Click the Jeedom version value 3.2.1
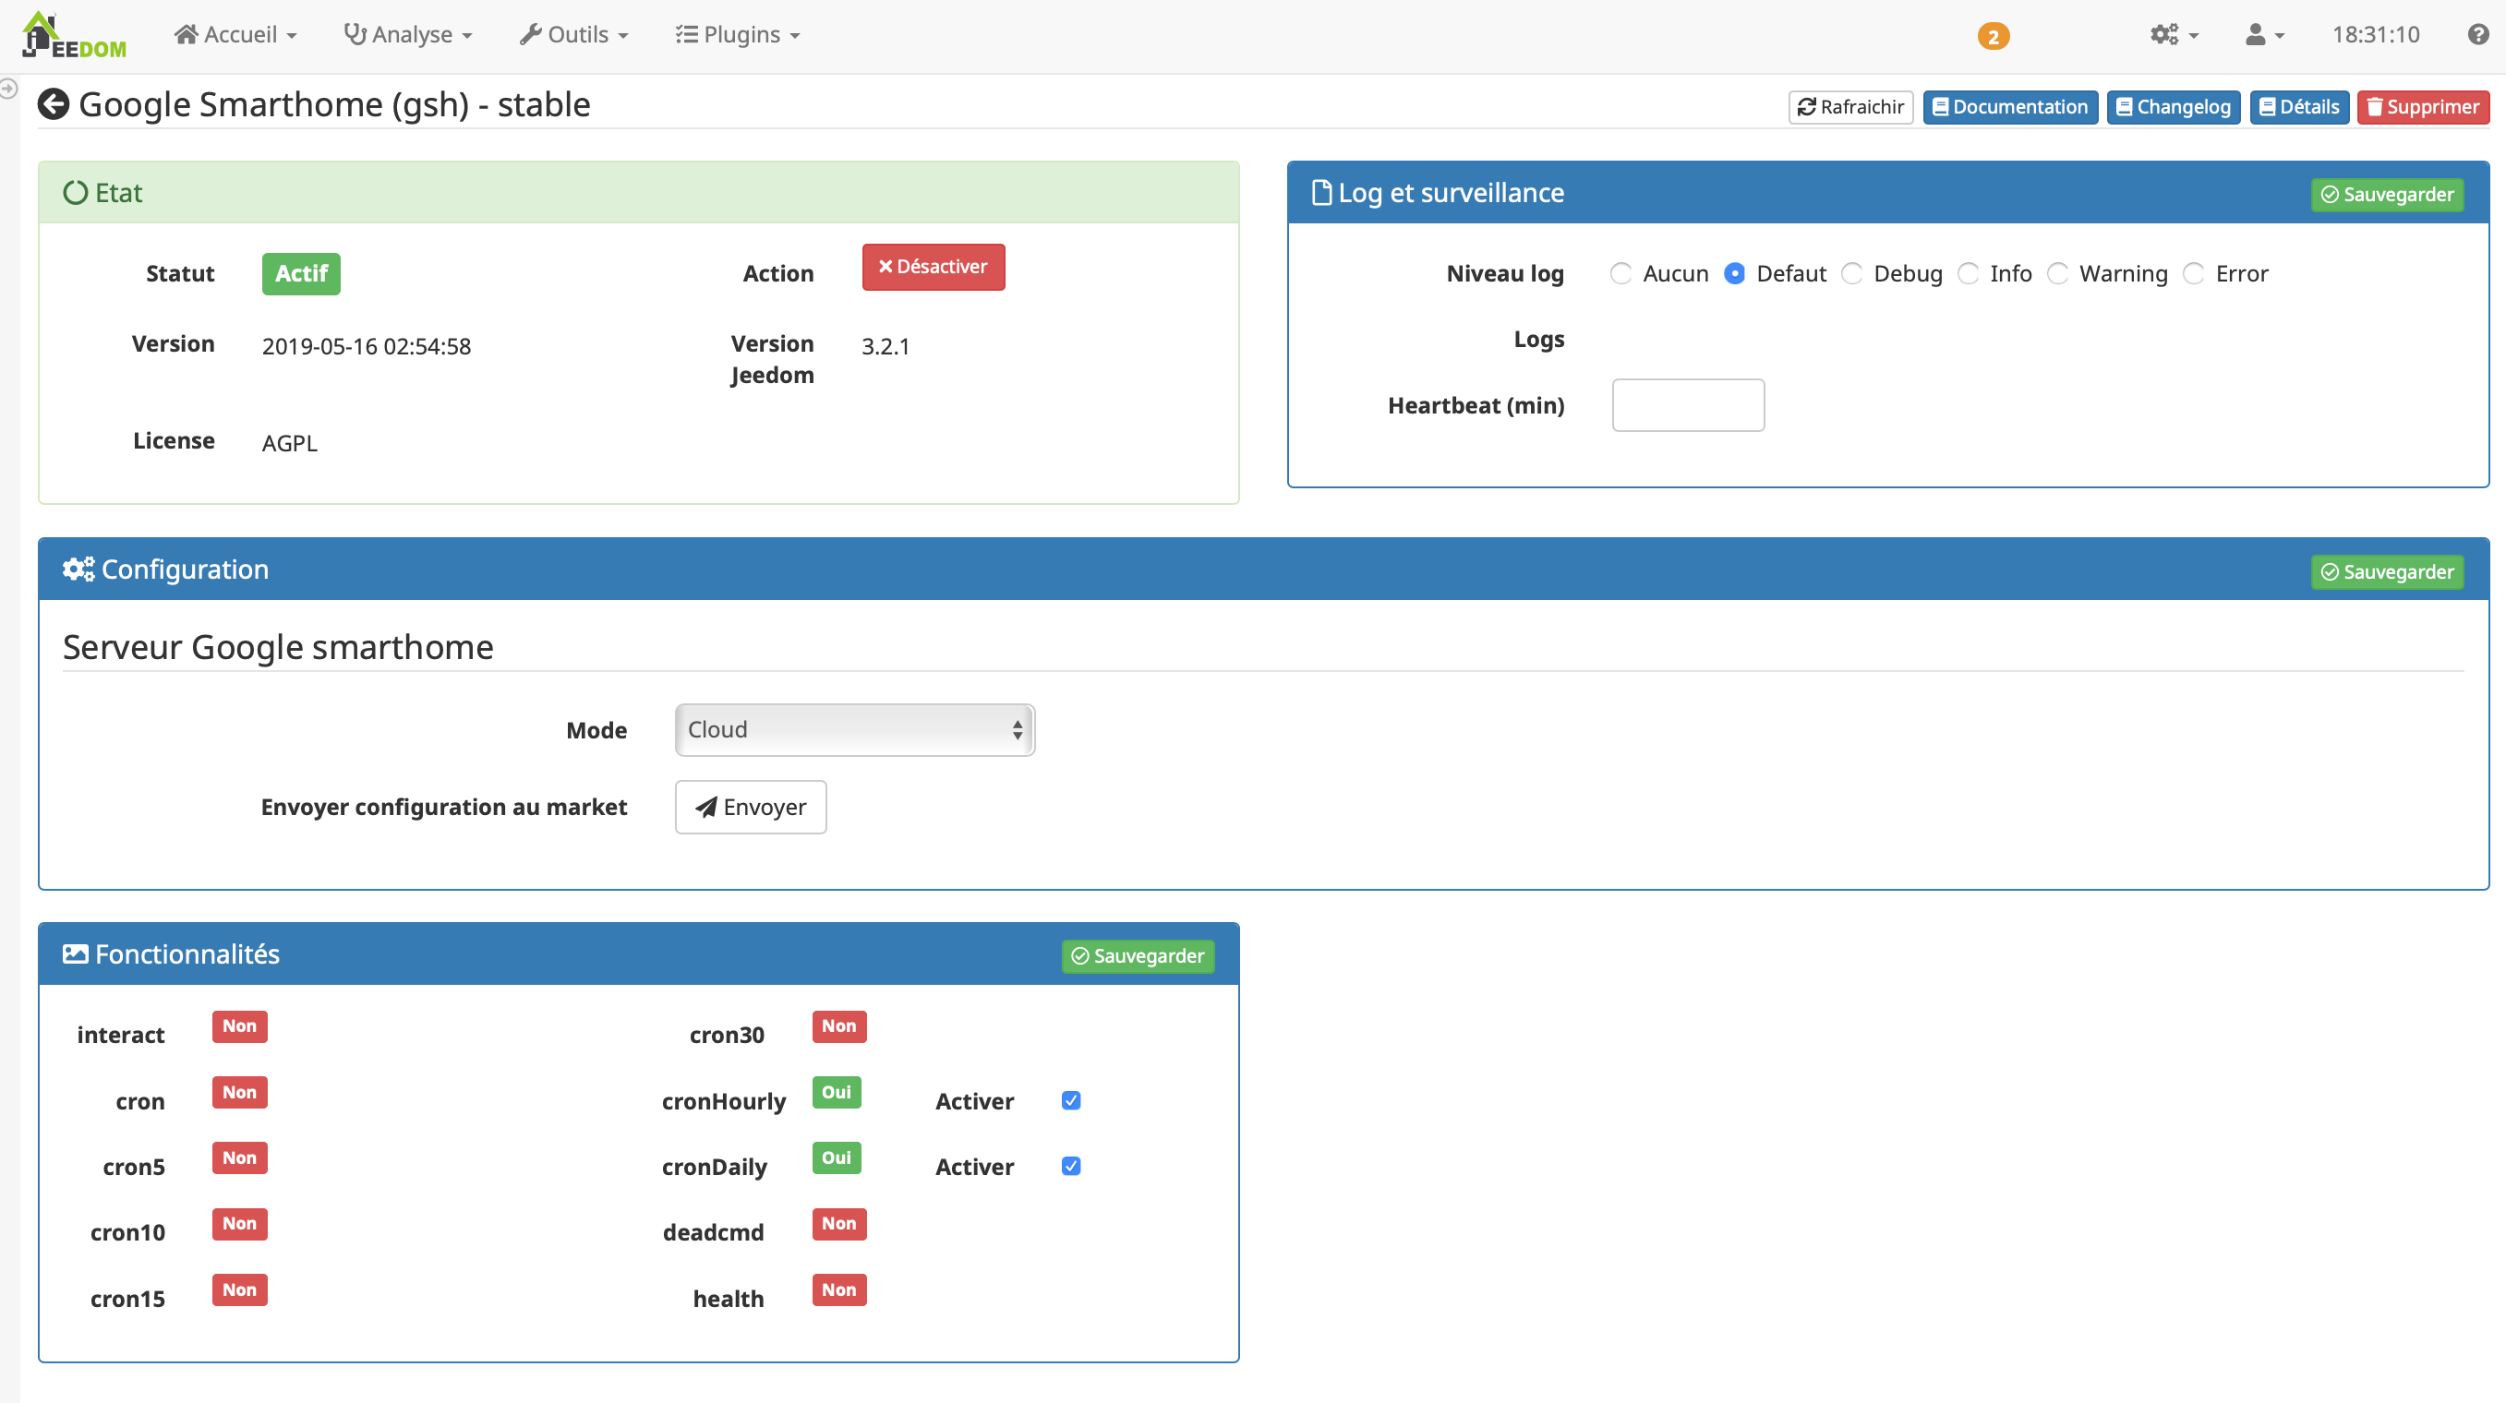Image resolution: width=2506 pixels, height=1403 pixels. [x=886, y=346]
